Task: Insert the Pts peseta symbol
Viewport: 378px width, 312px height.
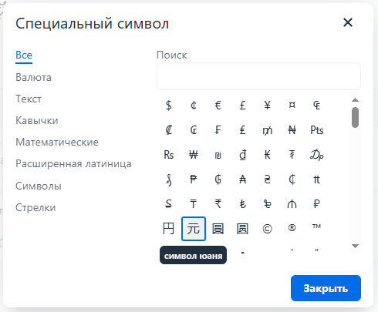Action: tap(317, 130)
